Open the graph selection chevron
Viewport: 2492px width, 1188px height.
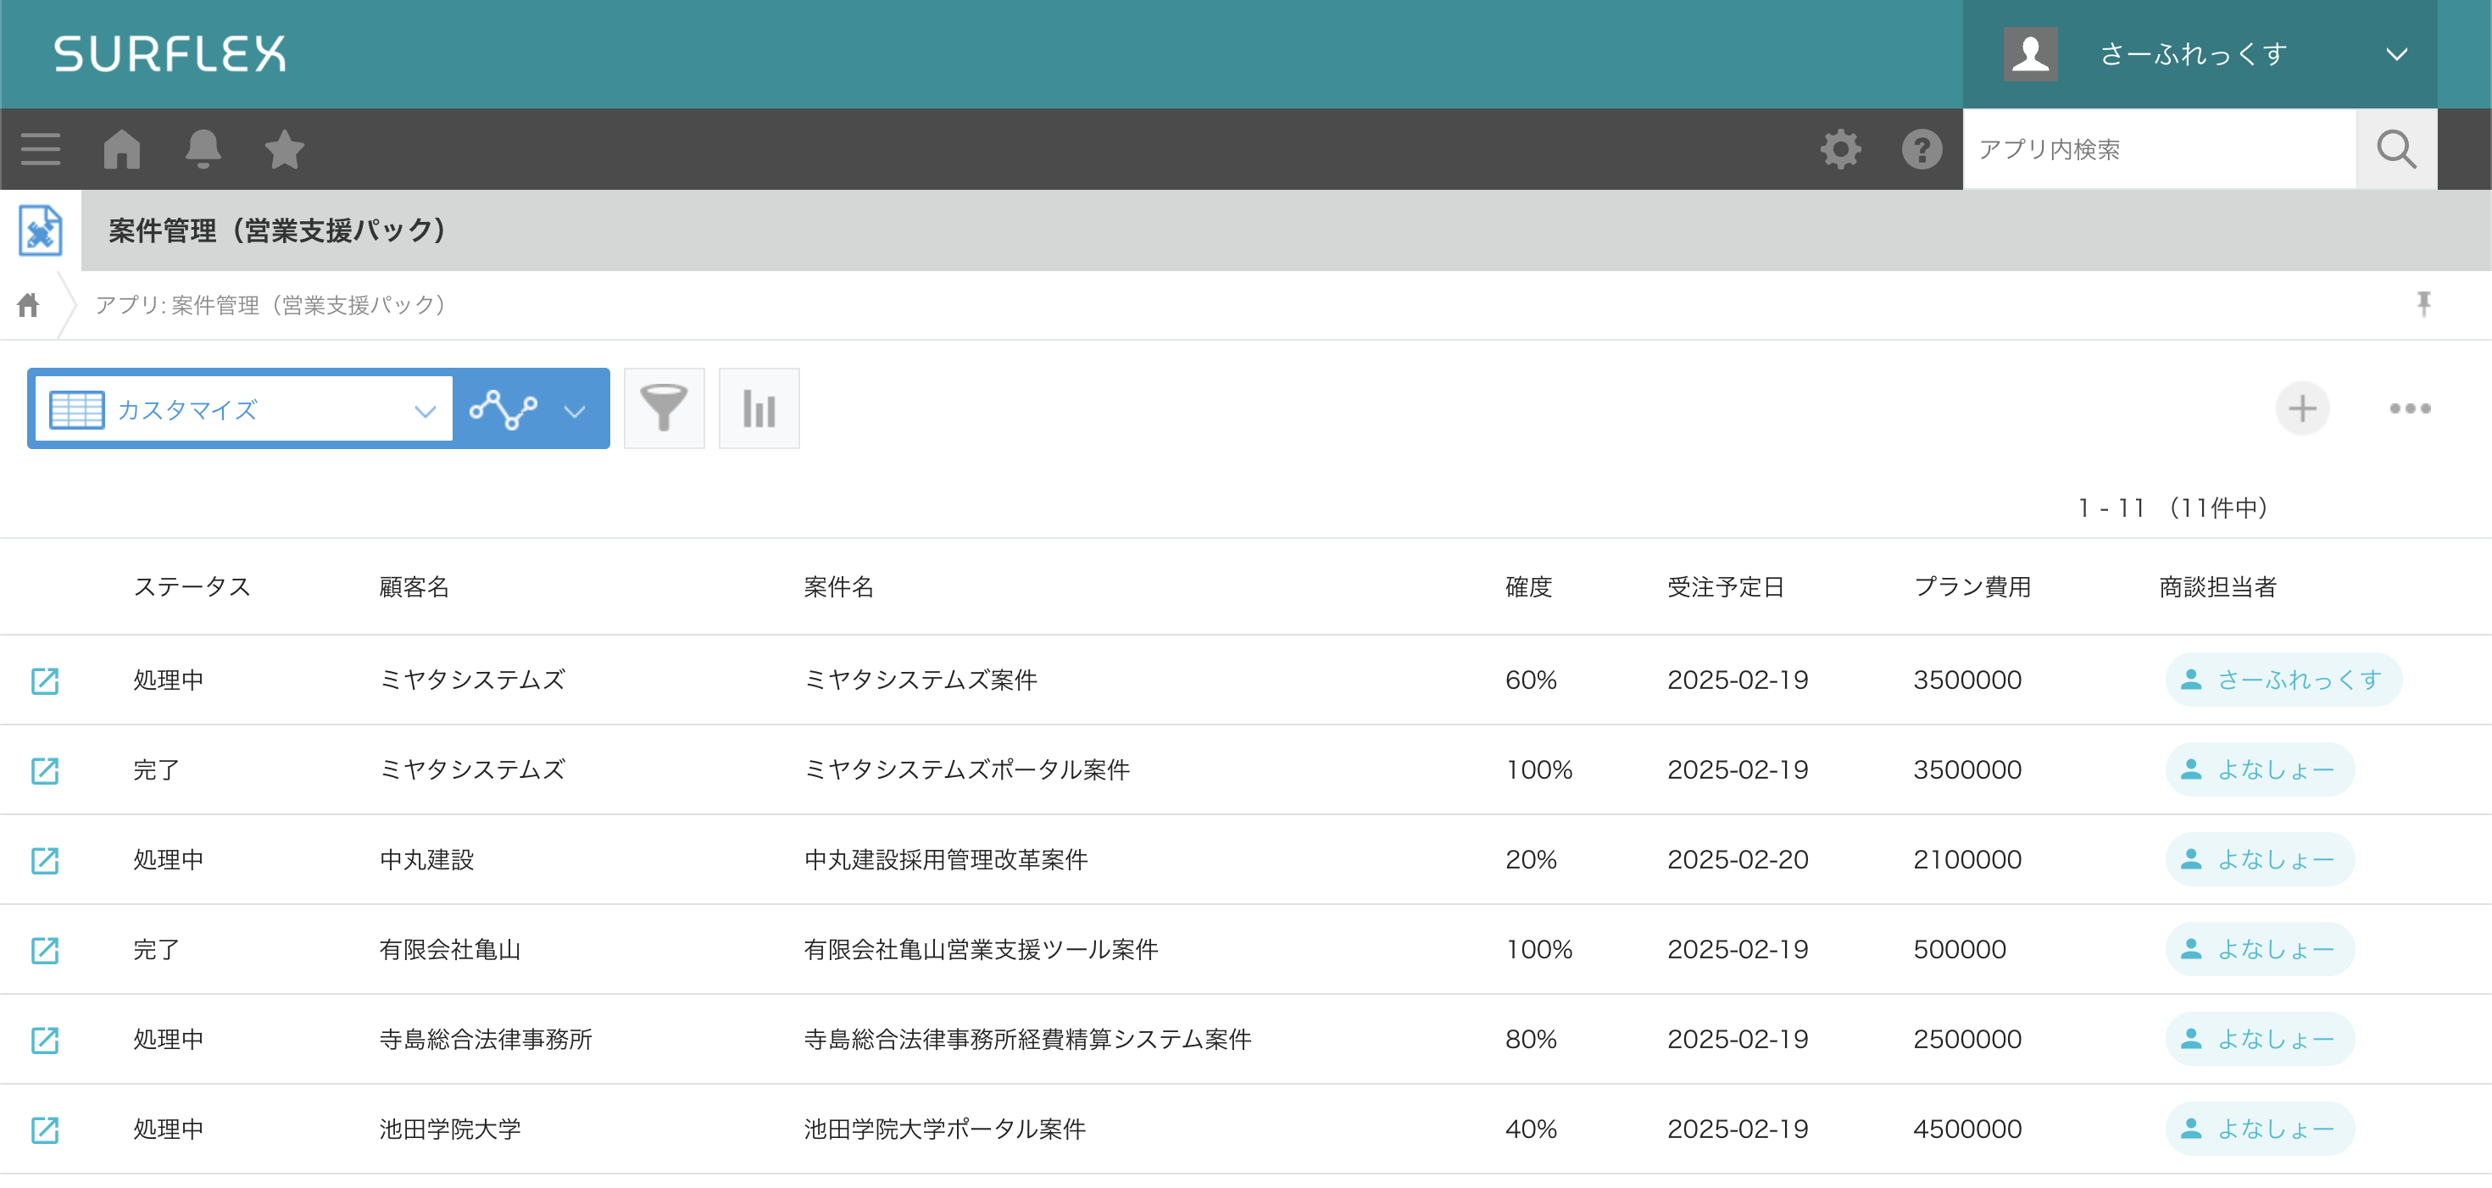575,409
